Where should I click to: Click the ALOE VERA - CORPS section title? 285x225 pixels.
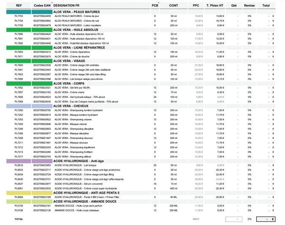pos(69,84)
